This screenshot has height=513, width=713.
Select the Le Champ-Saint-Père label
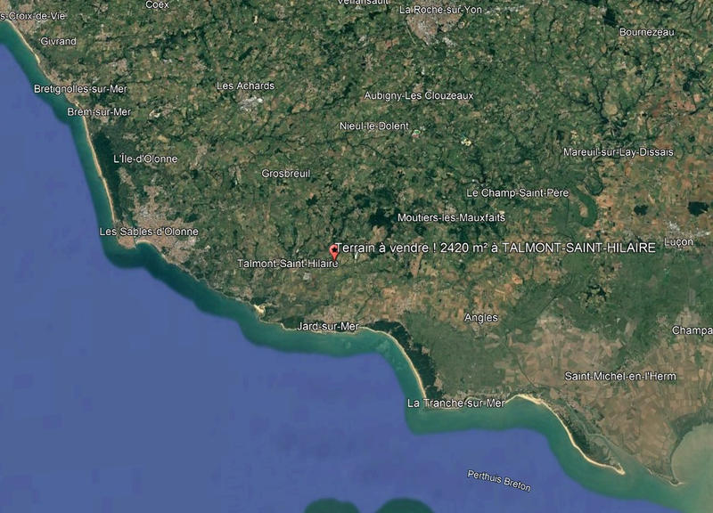[x=518, y=193]
